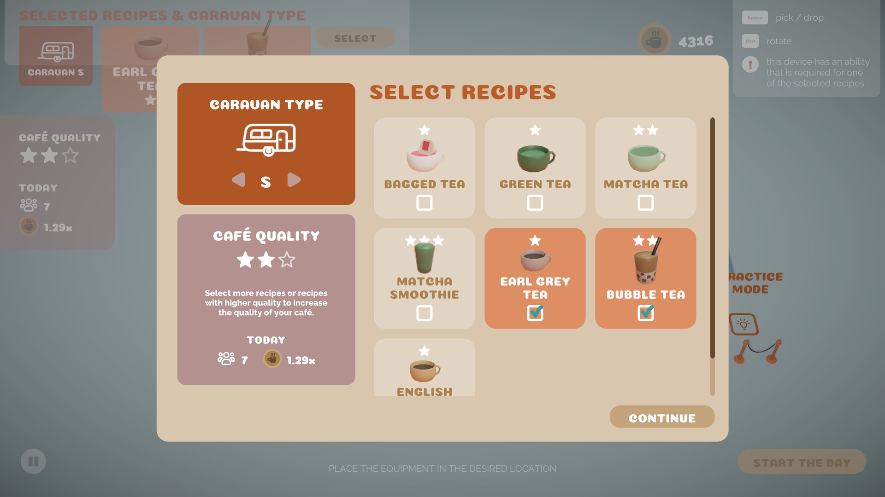Screen dimensions: 885x497
Task: Select the Café Quality star rating display
Action: [266, 260]
